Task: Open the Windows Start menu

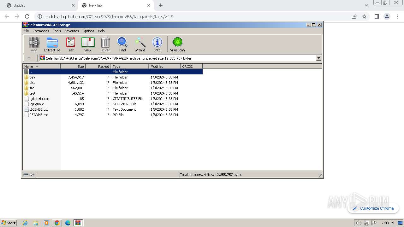Action: tap(9, 223)
